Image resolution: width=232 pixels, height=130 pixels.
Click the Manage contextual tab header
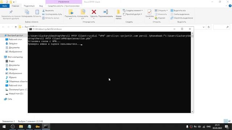[64, 2]
